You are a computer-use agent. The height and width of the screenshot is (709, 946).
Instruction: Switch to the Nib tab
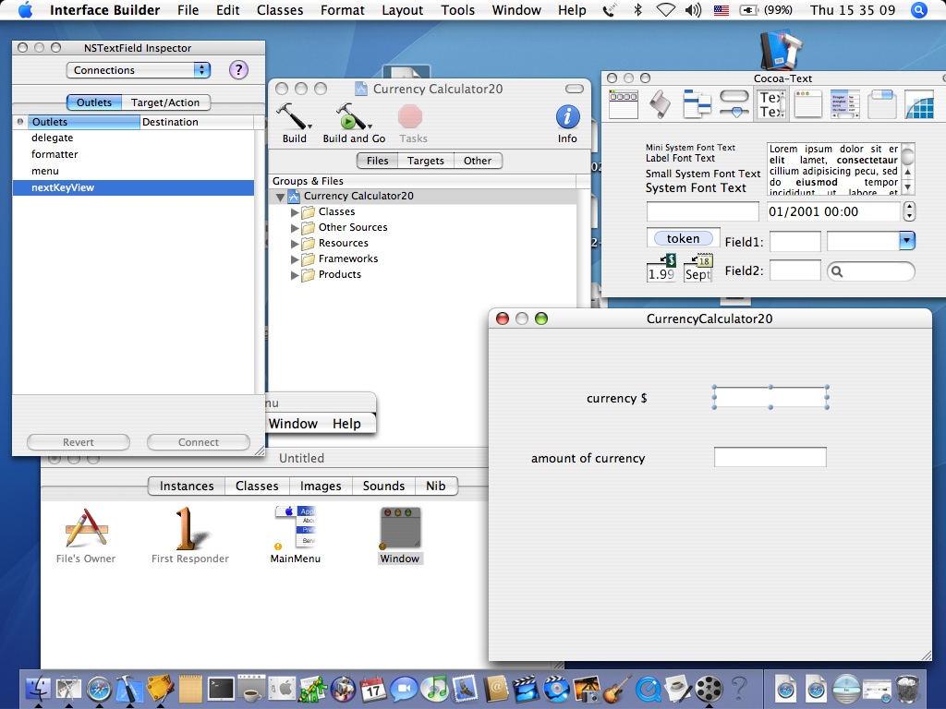click(436, 486)
